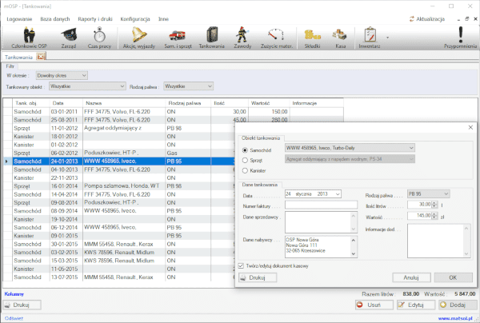This screenshot has height=323, width=480.
Task: Open the Składki dues module
Action: [312, 38]
